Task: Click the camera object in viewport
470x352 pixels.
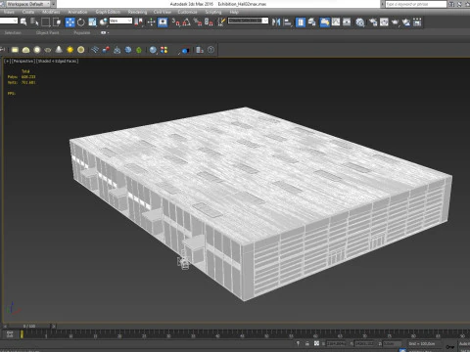Action: pos(183,261)
